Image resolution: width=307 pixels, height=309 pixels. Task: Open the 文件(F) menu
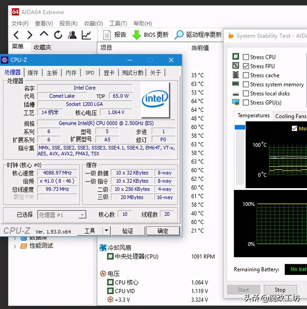20,24
